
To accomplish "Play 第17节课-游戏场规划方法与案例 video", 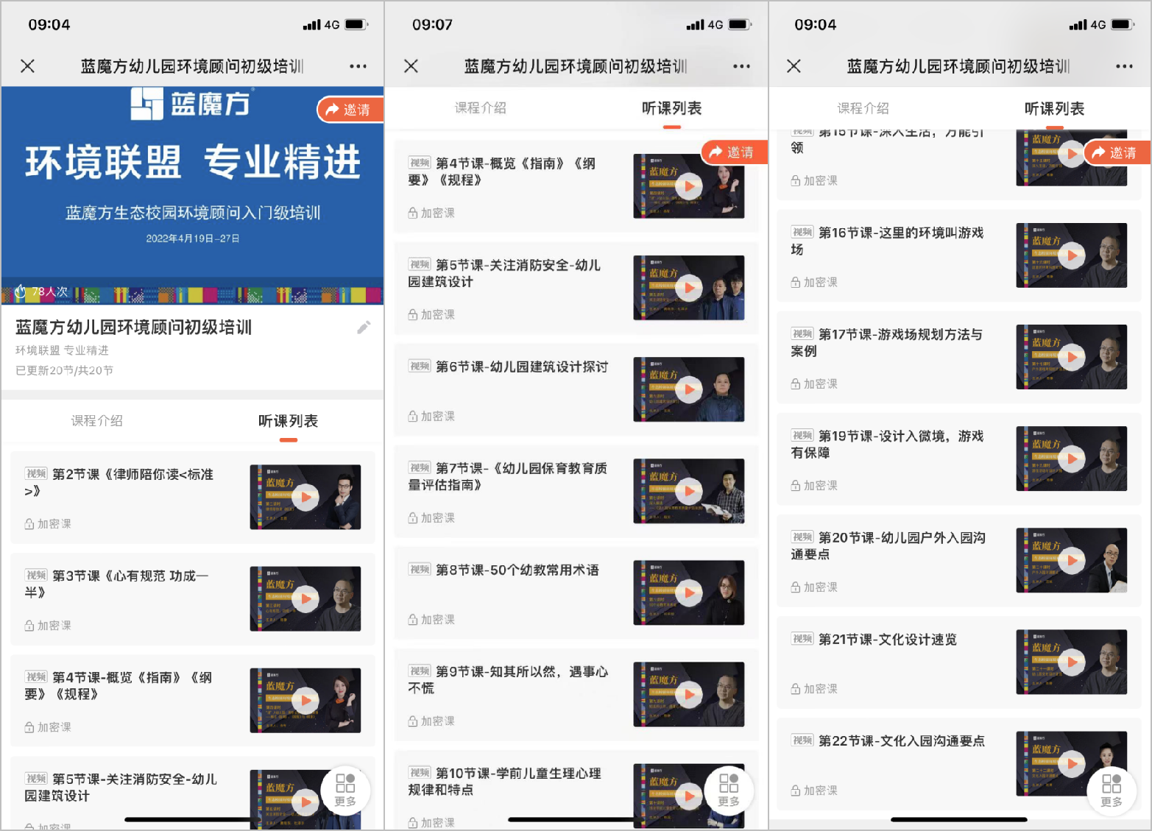I will [x=1072, y=357].
